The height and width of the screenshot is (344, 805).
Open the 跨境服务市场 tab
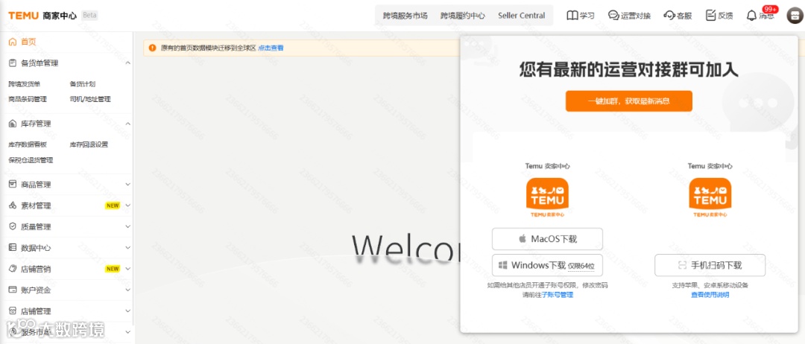pos(405,16)
